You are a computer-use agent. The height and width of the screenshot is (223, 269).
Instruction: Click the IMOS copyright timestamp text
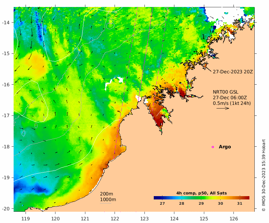pyautogui.click(x=263, y=175)
